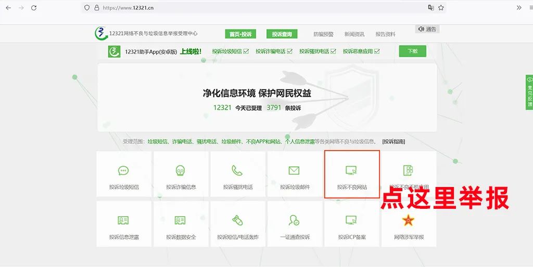Click the 投诉不良网站 monitor icon
The height and width of the screenshot is (267, 533).
pos(351,170)
